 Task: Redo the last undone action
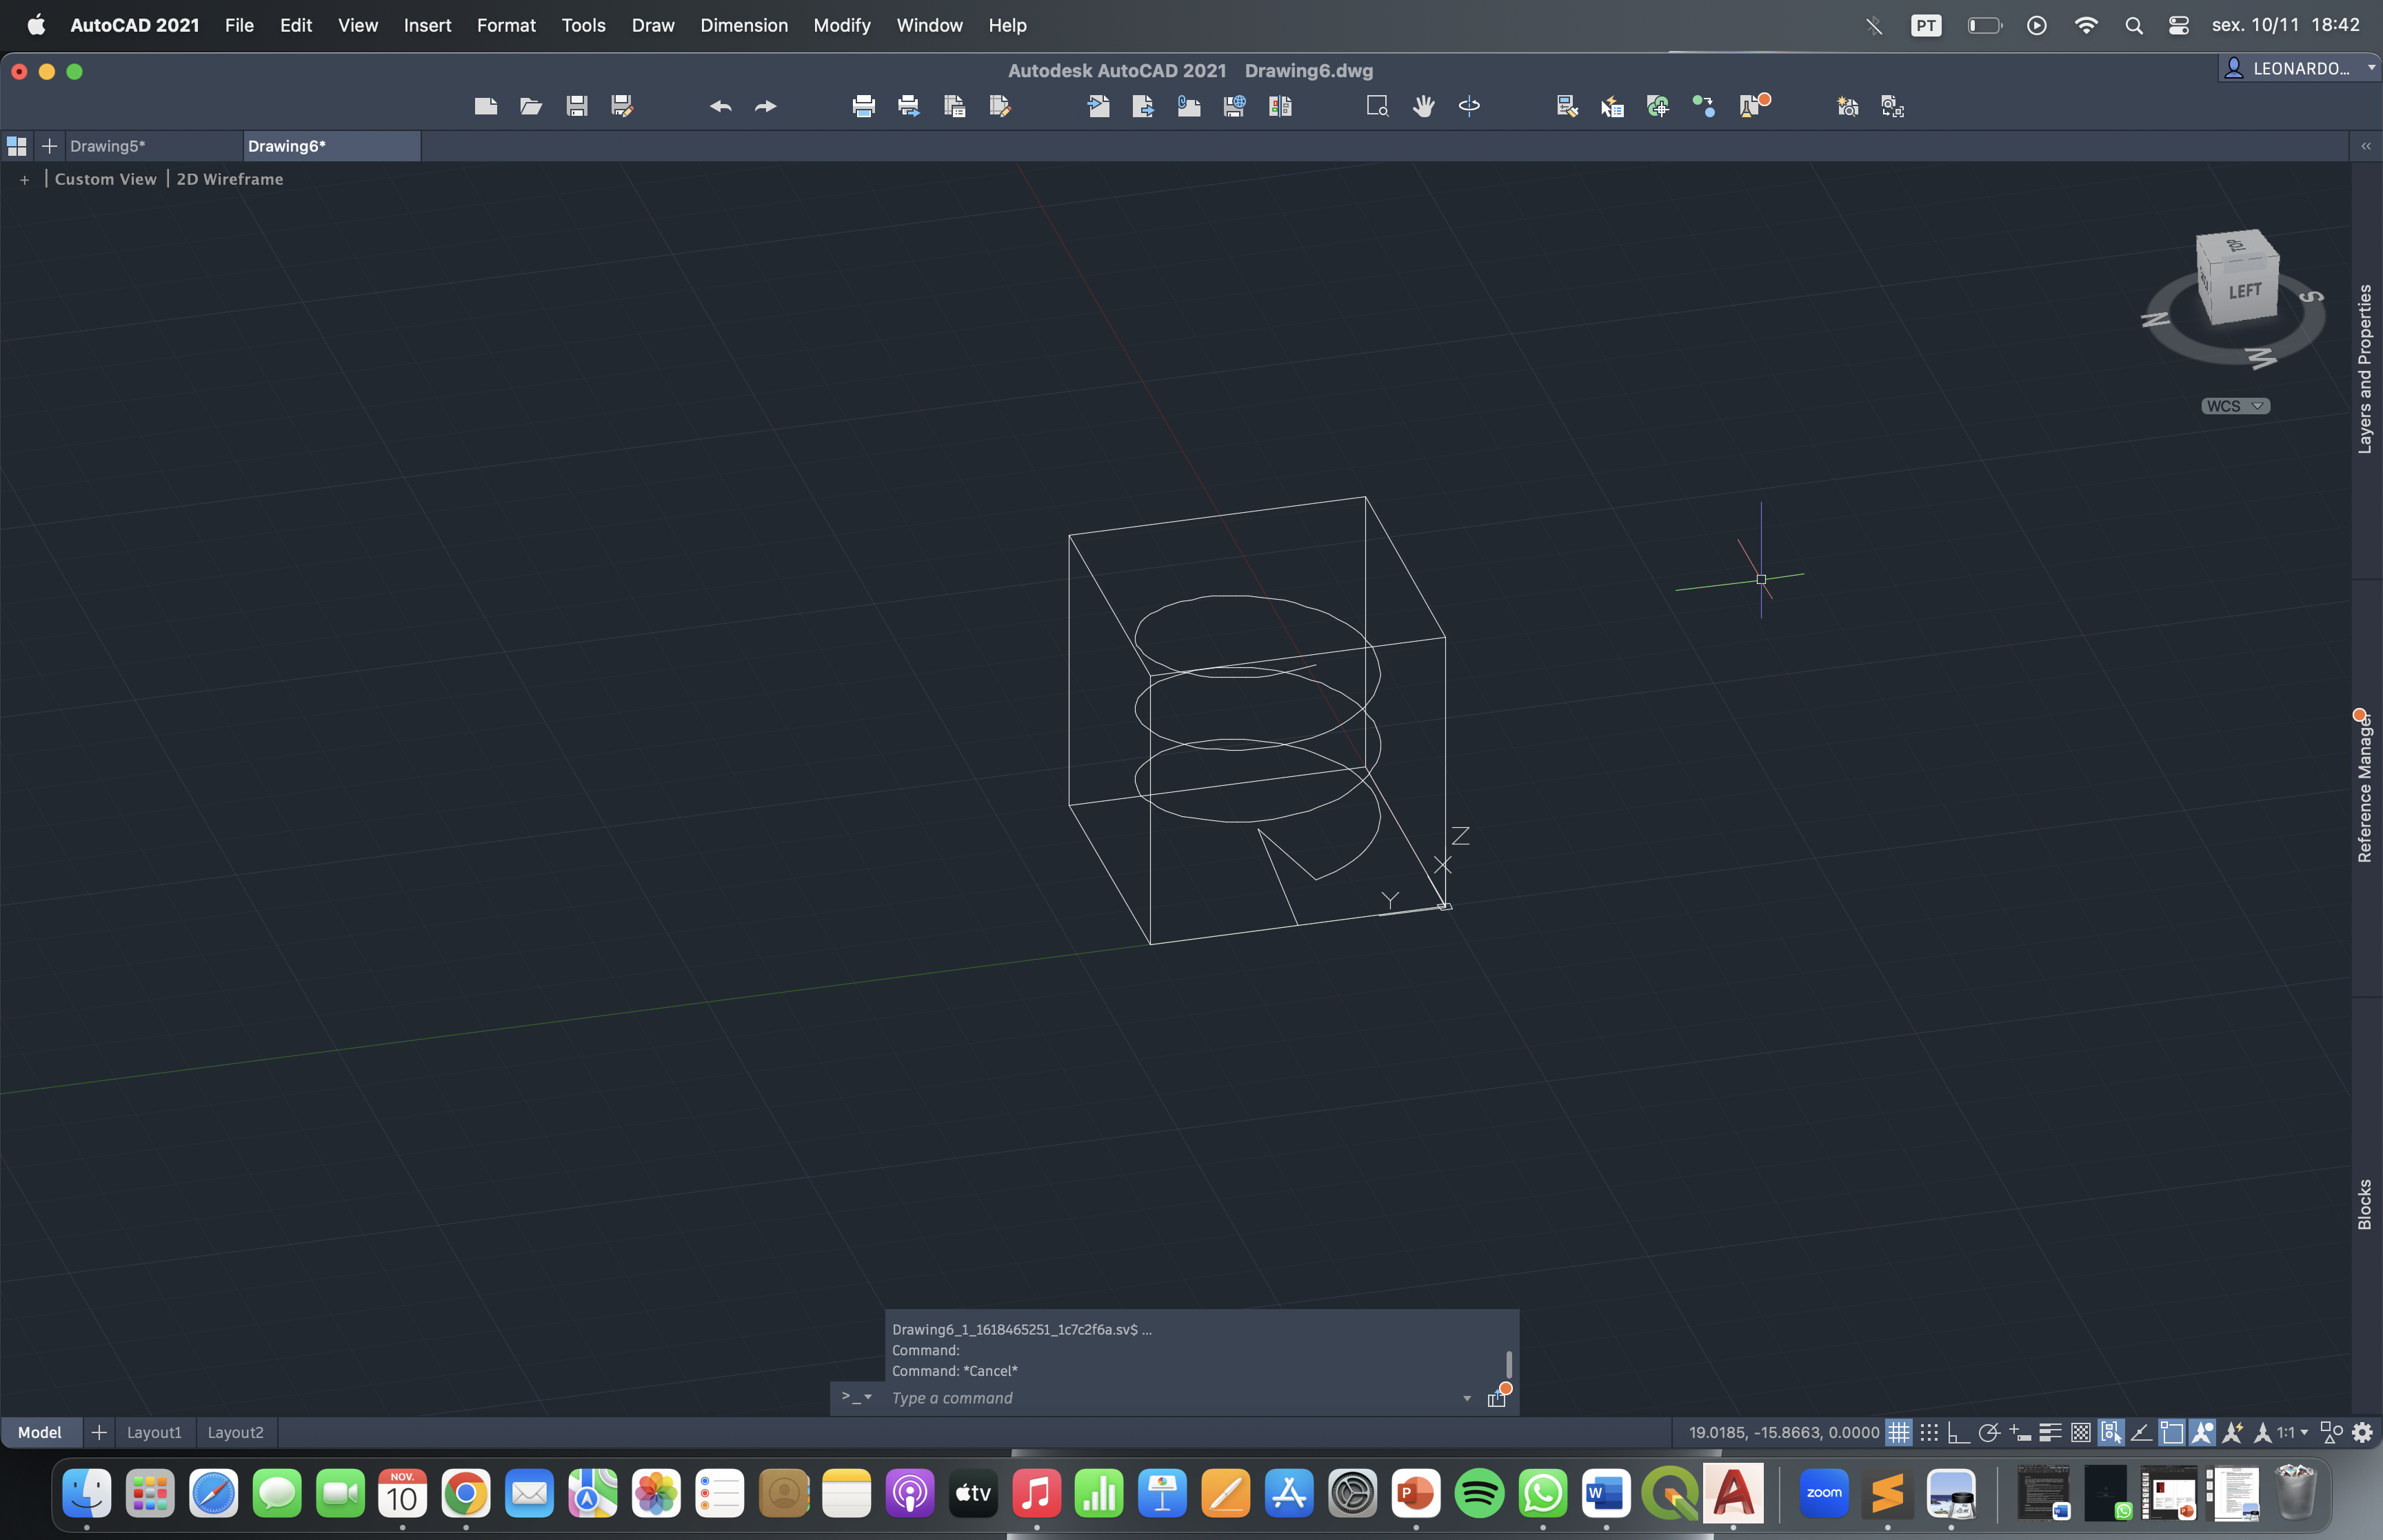click(x=766, y=106)
